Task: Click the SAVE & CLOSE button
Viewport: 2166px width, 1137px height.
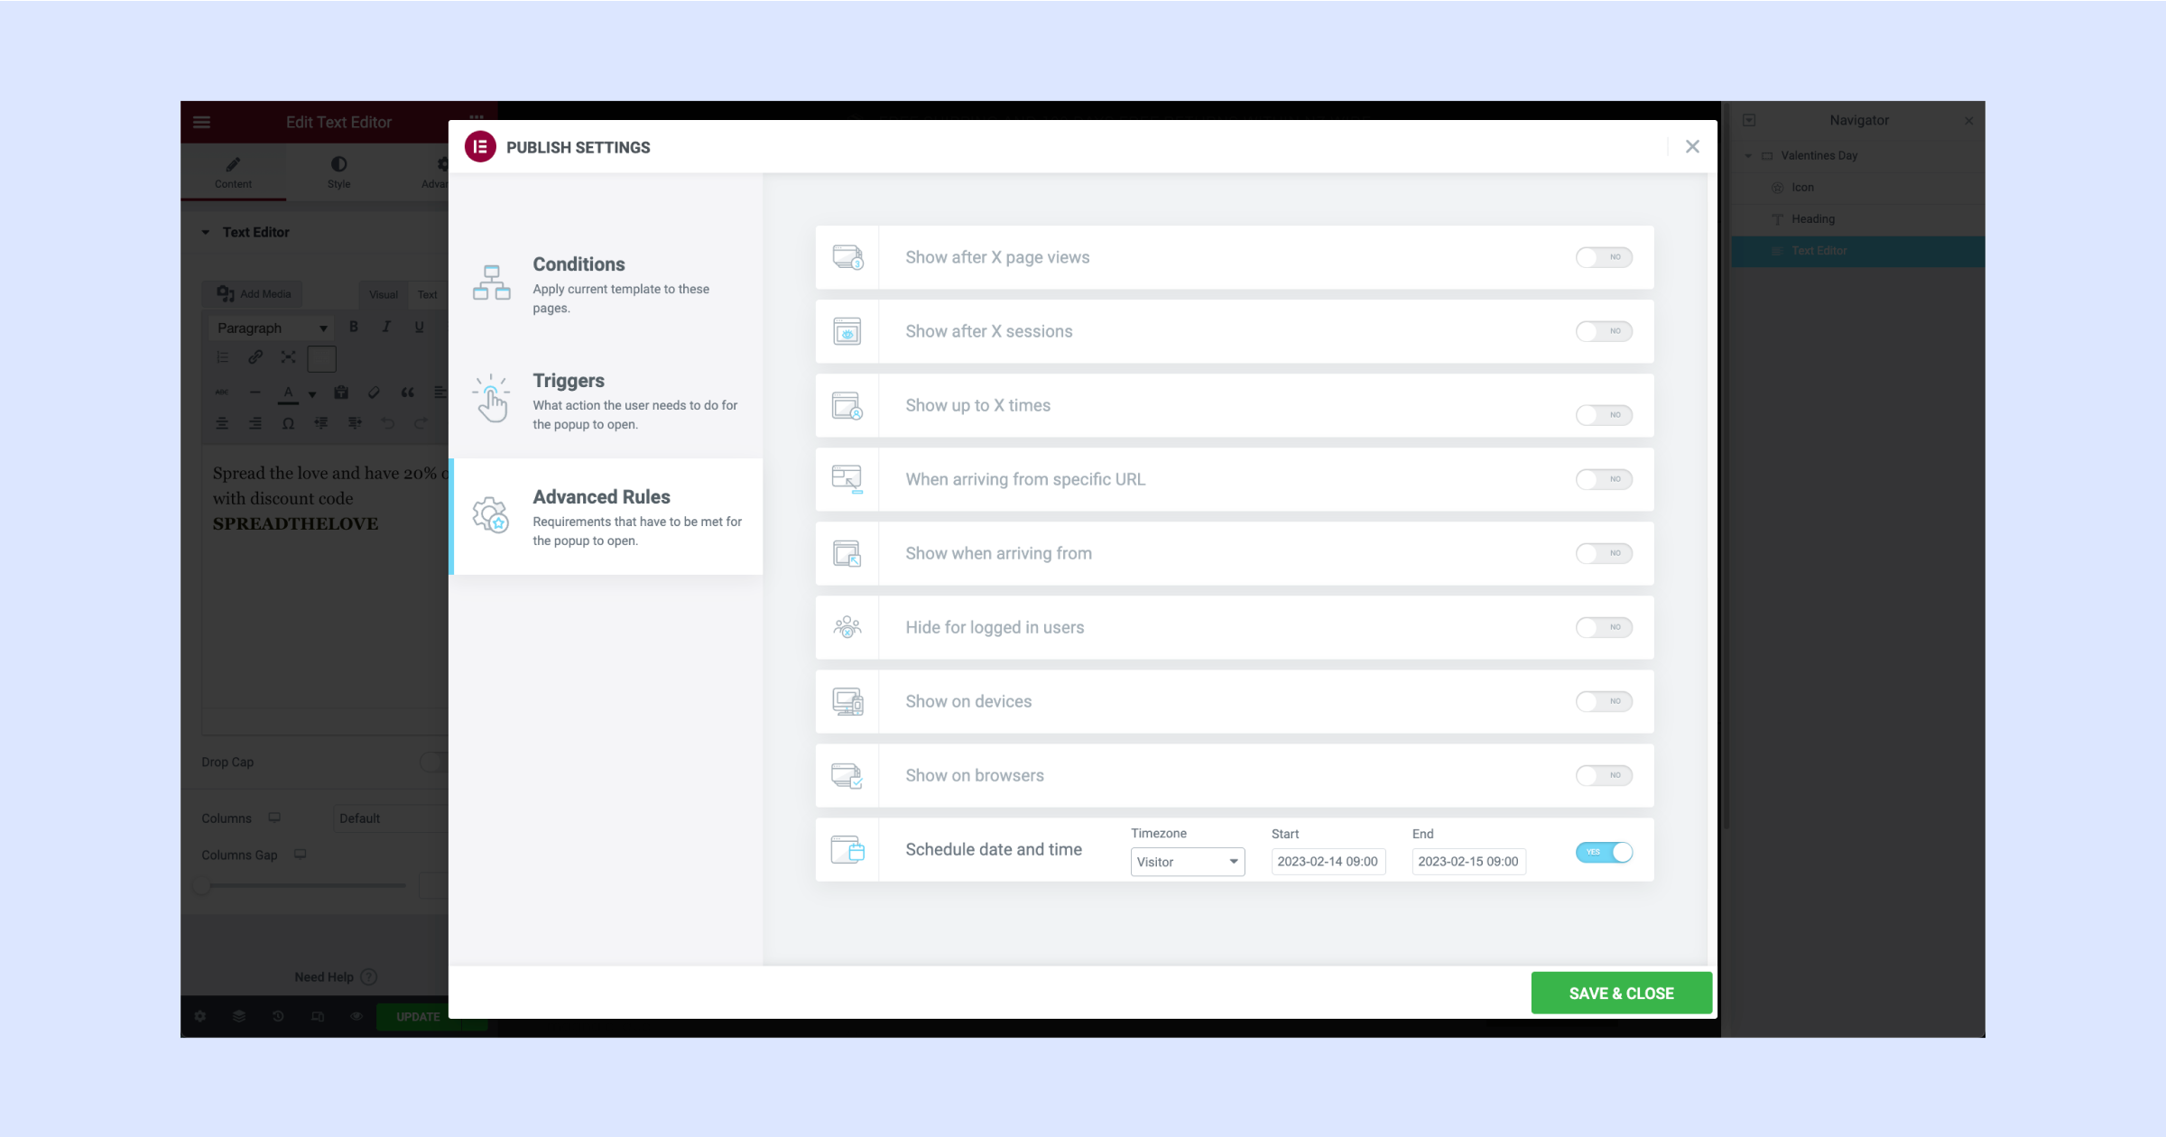Action: pyautogui.click(x=1620, y=993)
